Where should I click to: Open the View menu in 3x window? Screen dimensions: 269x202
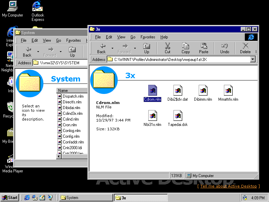(121, 37)
